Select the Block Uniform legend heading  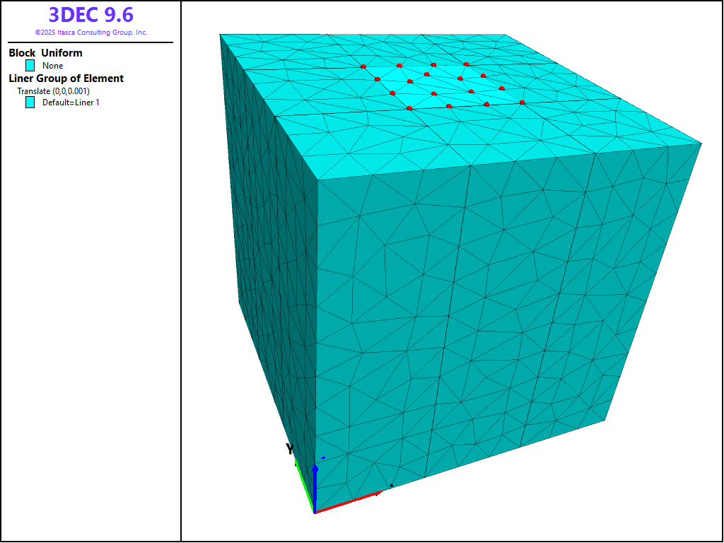45,53
